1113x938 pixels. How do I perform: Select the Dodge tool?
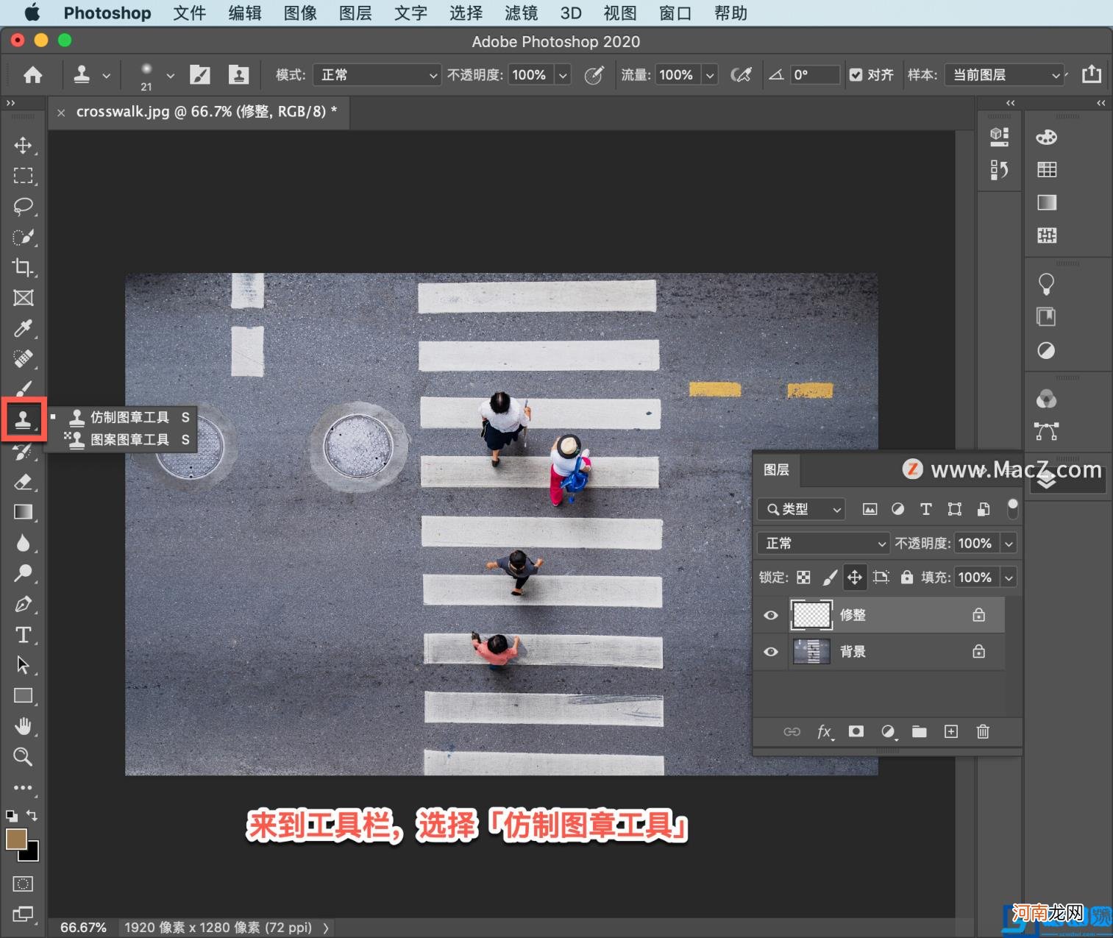point(23,573)
